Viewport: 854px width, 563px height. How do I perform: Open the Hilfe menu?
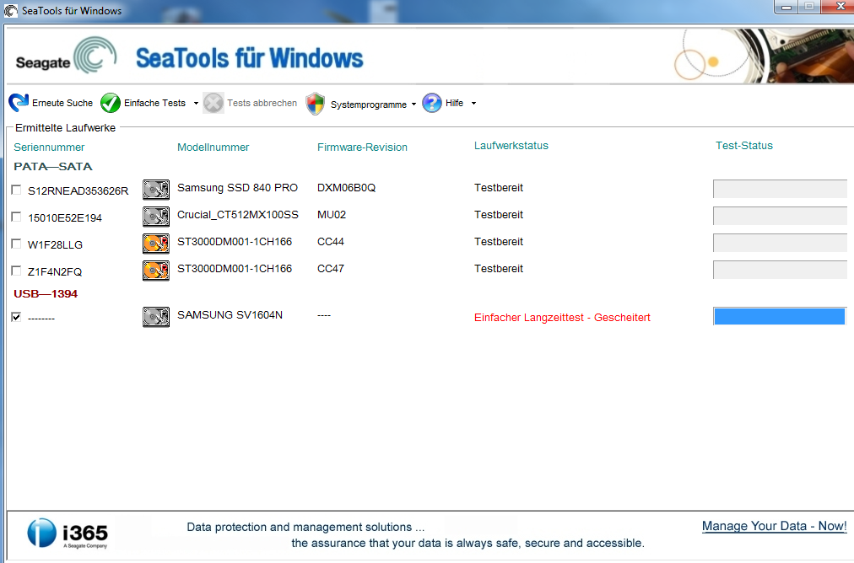pyautogui.click(x=454, y=103)
